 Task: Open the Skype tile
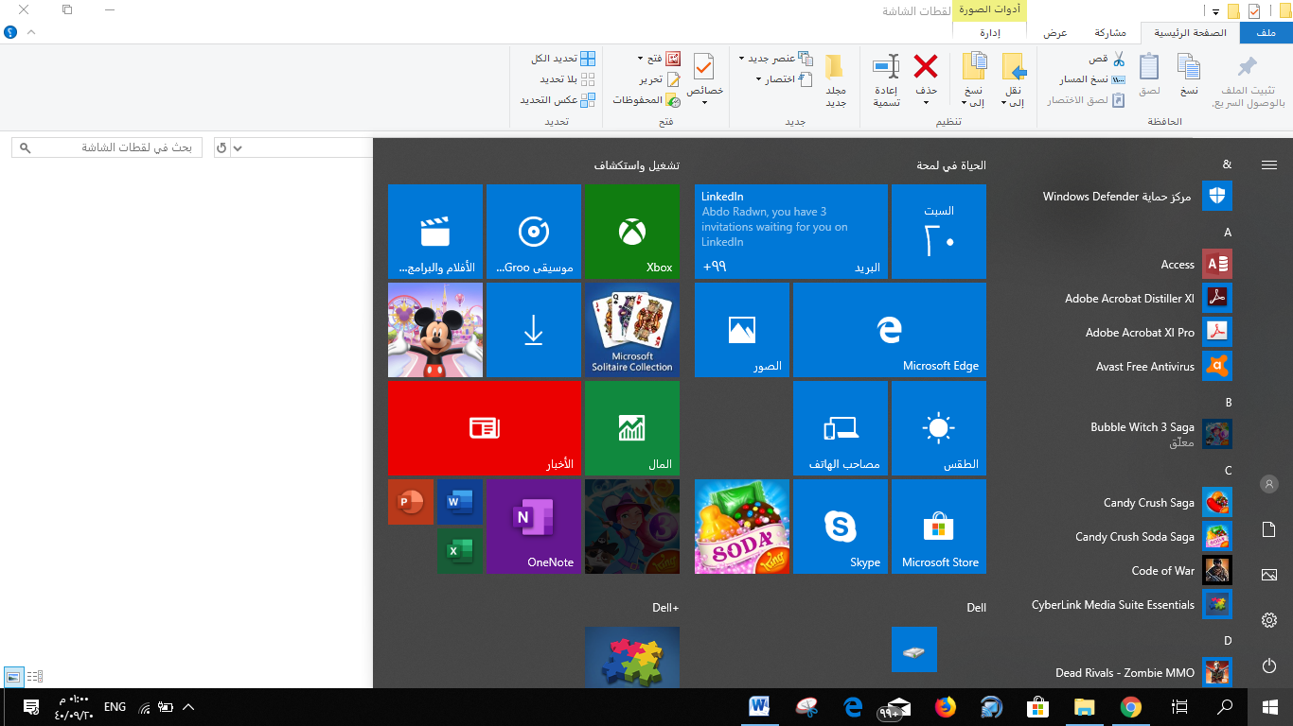[840, 527]
